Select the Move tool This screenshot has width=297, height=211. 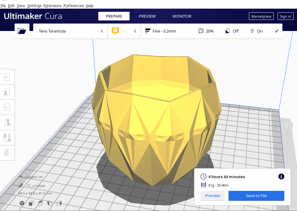(x=7, y=77)
